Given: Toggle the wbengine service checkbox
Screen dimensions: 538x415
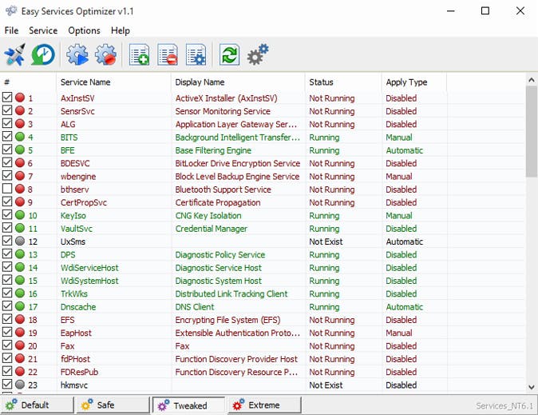Looking at the screenshot, I should (x=7, y=176).
